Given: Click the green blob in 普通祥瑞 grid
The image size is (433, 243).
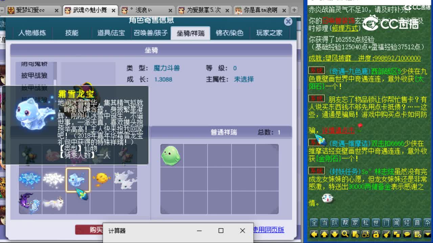Looking at the screenshot, I should (x=171, y=156).
